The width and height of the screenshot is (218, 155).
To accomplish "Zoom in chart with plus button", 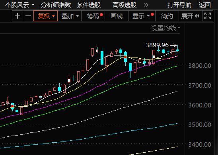I will click(18, 16).
